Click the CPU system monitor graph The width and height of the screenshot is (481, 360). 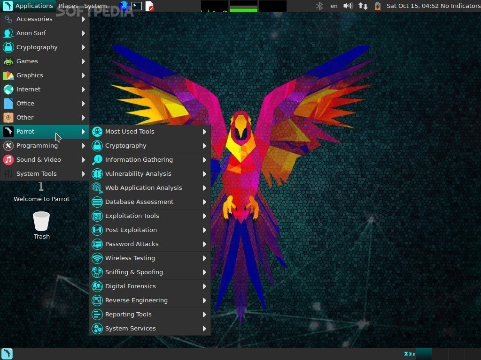point(214,6)
